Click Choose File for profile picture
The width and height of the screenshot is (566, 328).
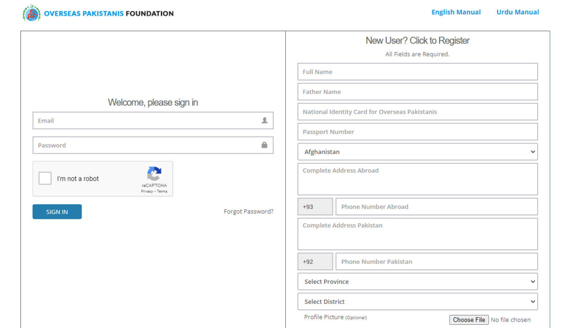(469, 320)
